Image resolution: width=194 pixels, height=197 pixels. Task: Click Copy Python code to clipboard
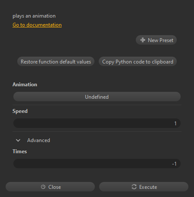(x=138, y=62)
